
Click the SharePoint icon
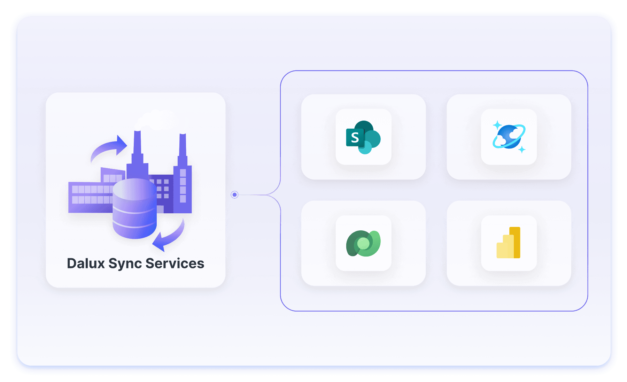tap(363, 137)
